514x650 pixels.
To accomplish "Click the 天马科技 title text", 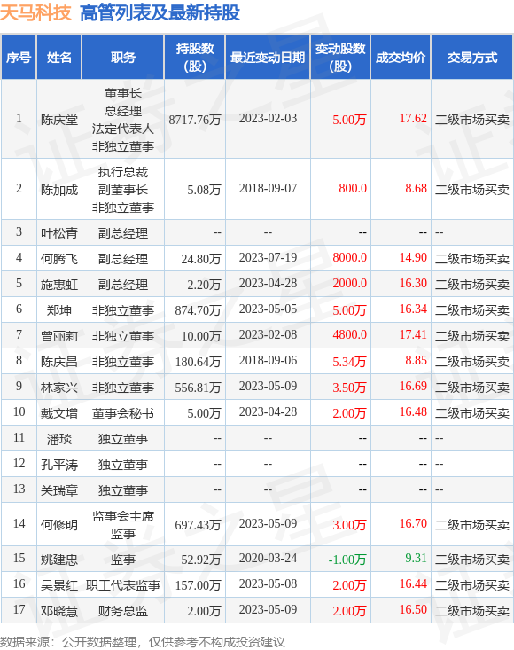I will tap(35, 12).
